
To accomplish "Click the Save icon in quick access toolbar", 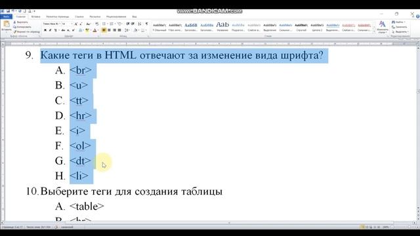I will click(x=8, y=11).
